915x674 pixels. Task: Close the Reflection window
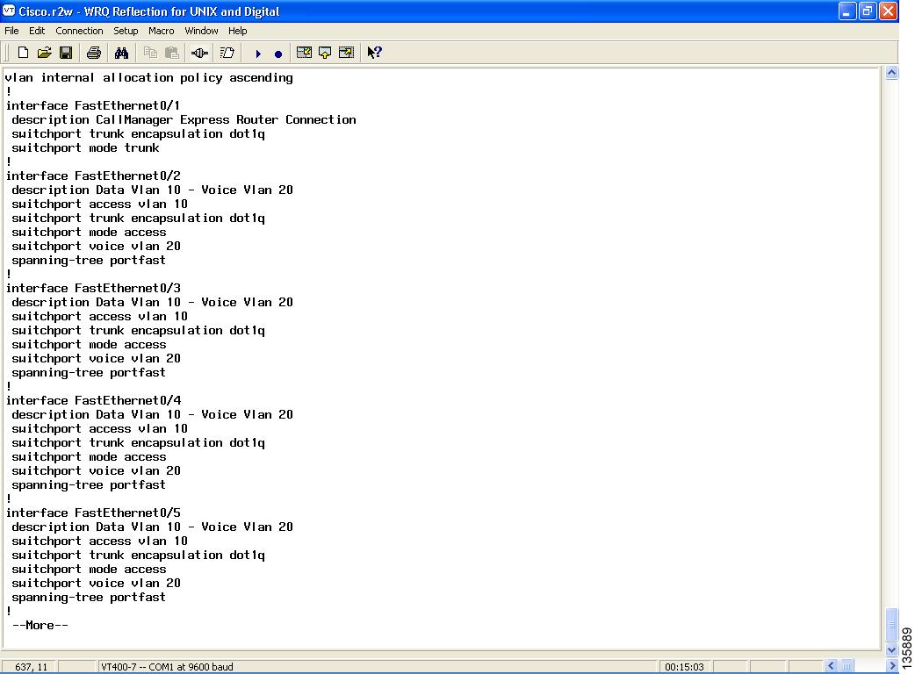888,11
